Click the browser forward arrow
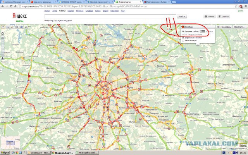This screenshot has width=248, height=155. [7, 6]
